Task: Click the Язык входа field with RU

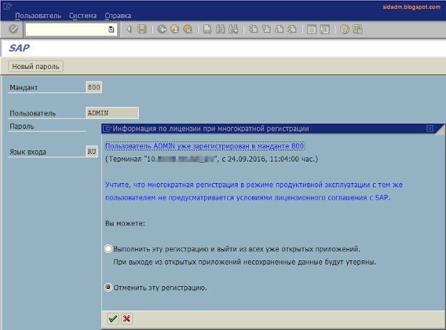Action: tap(91, 152)
